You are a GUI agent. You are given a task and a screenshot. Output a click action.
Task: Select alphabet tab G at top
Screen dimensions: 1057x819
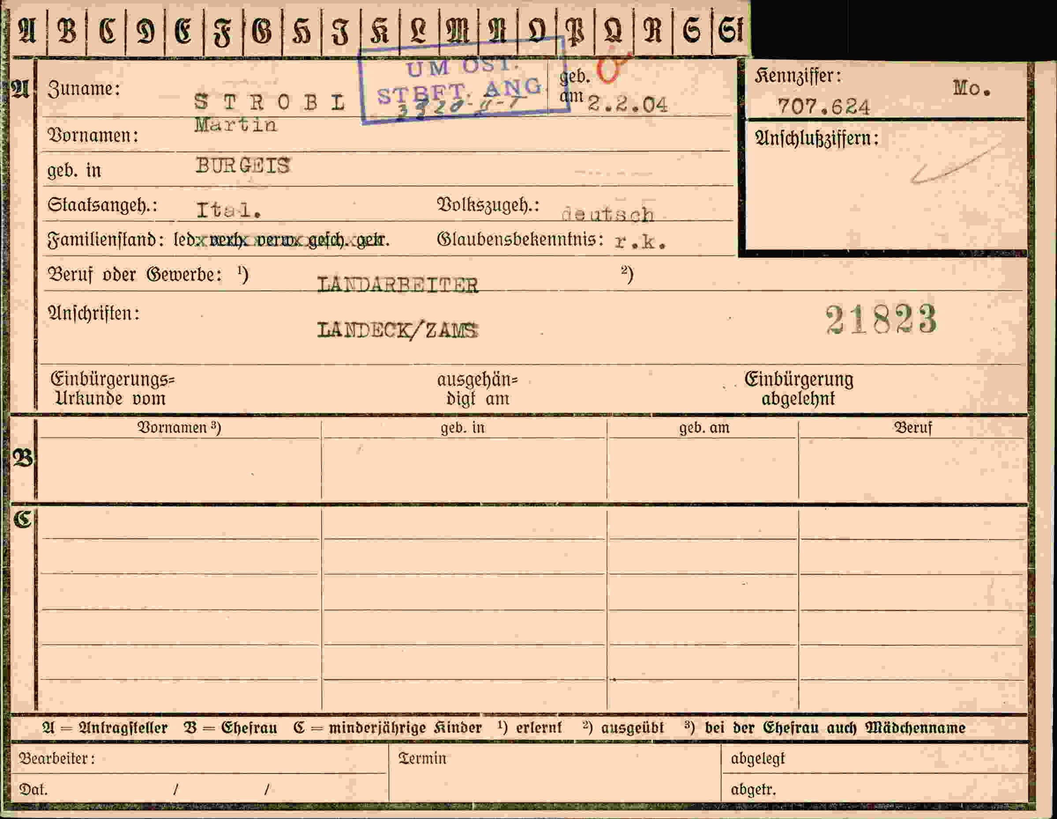point(262,30)
